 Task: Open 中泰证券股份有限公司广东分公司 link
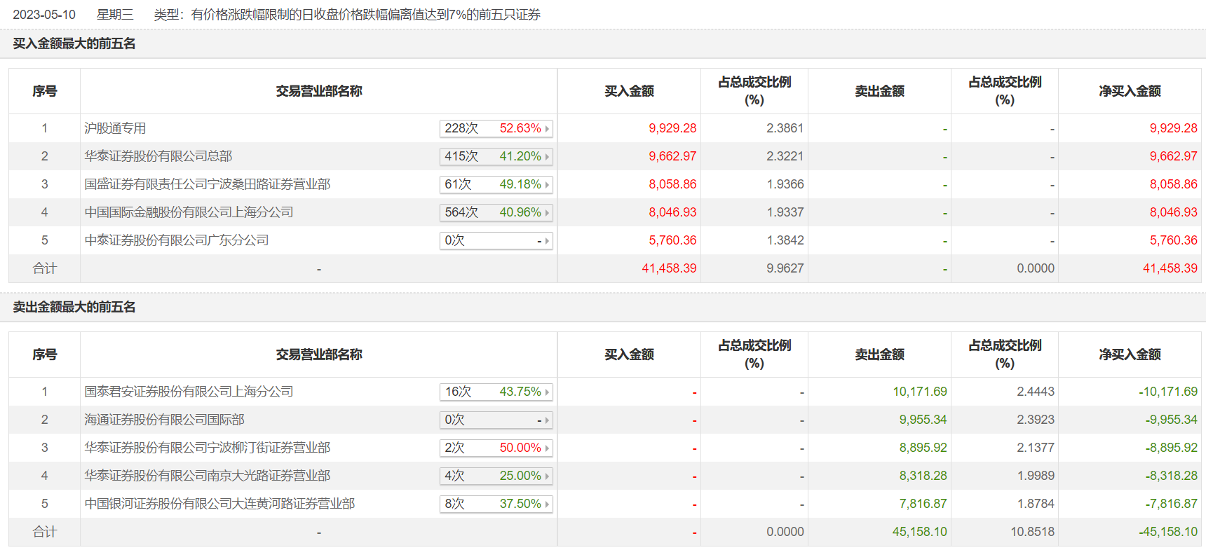(177, 240)
